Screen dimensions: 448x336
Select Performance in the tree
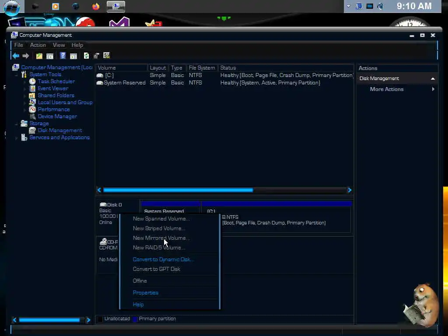pyautogui.click(x=54, y=109)
